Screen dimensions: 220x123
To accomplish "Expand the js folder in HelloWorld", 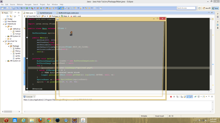I will [x=6, y=39].
